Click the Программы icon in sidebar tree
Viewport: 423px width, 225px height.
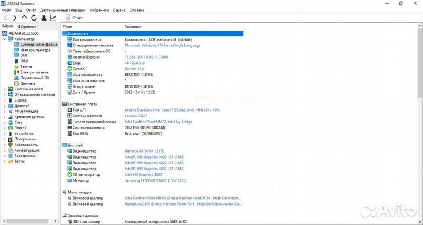point(11,139)
